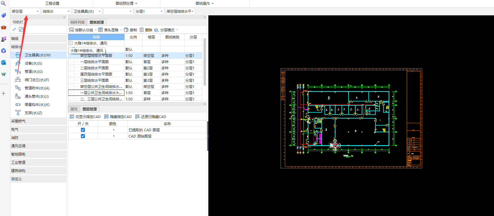Screen dimensions: 494x216
Task: Open 图纸预处理 menu
Action: pos(126,4)
